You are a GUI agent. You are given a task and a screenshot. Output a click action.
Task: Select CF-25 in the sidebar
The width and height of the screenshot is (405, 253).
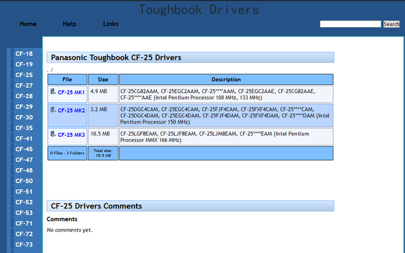click(24, 75)
